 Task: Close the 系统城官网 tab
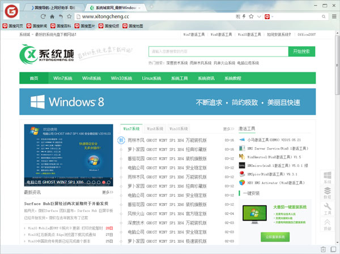click(x=139, y=8)
